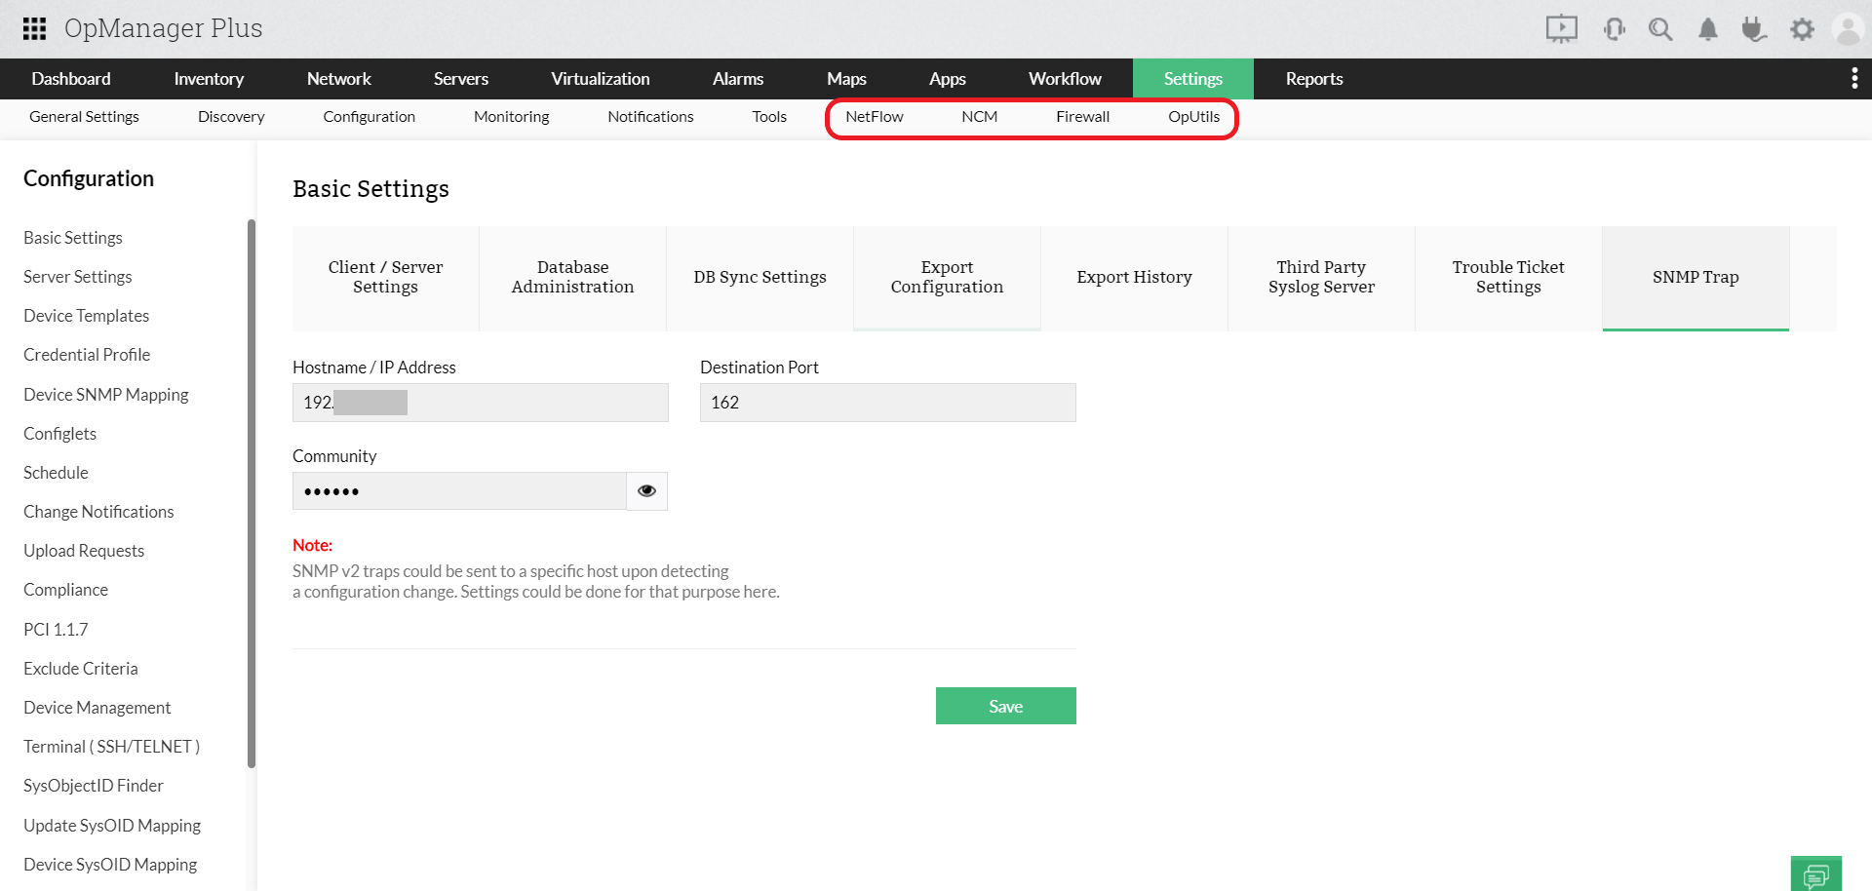The height and width of the screenshot is (891, 1872).
Task: Open the Virtualization menu item
Action: (x=601, y=78)
